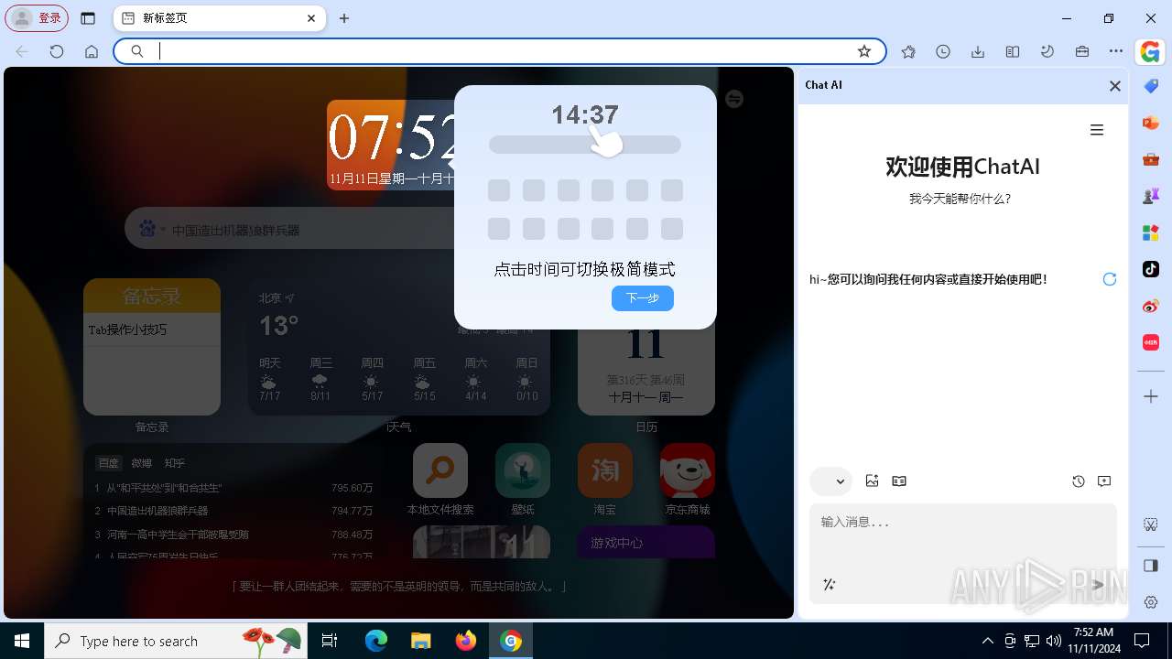Open the 备忘录 widget header
Screen dimensions: 1172x659
(x=152, y=296)
